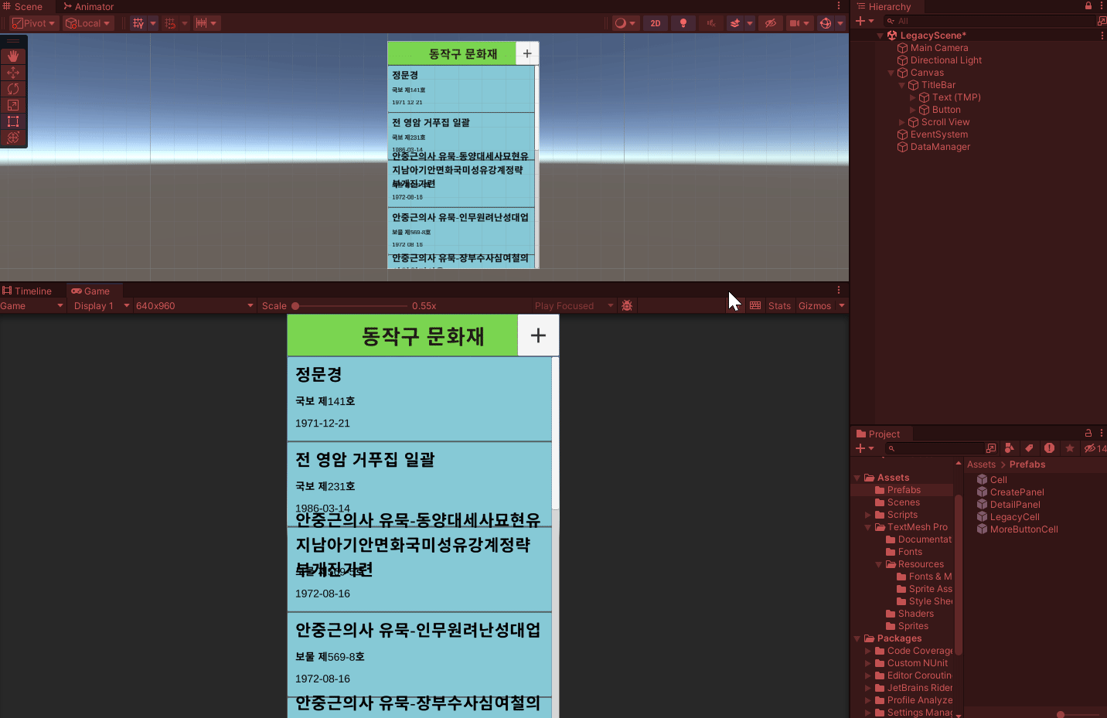Expand the Scripts folder in Project
Screen dimensions: 1107x718
867,515
